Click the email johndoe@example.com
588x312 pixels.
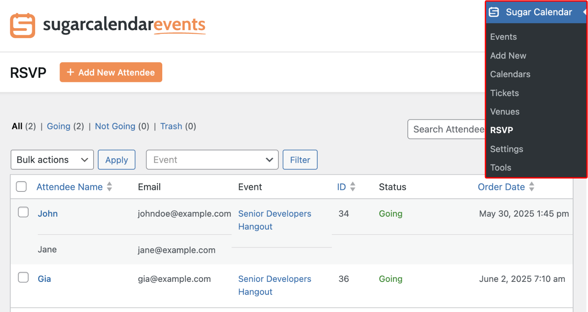(184, 214)
